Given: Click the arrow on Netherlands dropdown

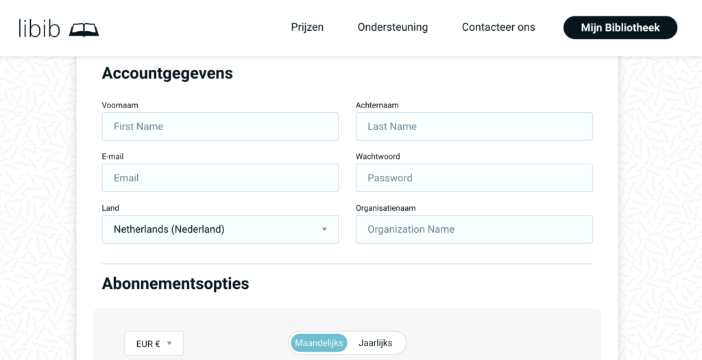Looking at the screenshot, I should click(324, 229).
